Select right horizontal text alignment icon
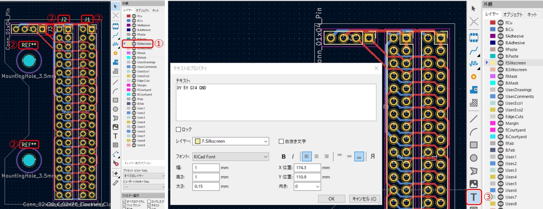Screen dimensions: 543x209 point(326,156)
